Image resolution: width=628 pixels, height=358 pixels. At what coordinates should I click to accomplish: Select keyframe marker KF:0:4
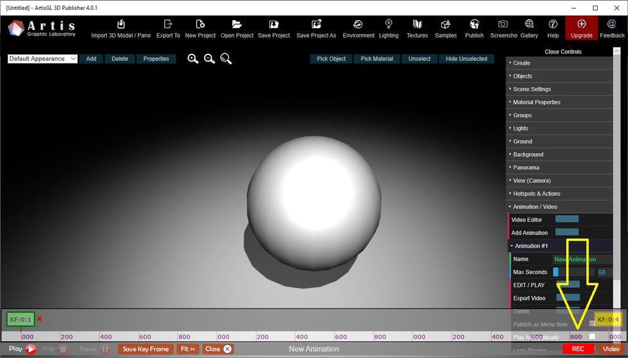point(608,319)
